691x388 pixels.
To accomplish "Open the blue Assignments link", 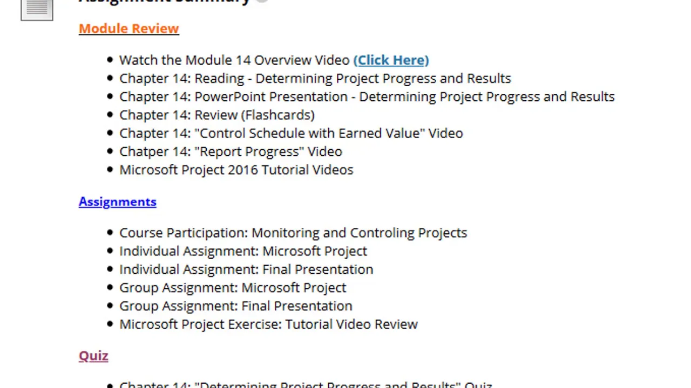I will pyautogui.click(x=117, y=202).
